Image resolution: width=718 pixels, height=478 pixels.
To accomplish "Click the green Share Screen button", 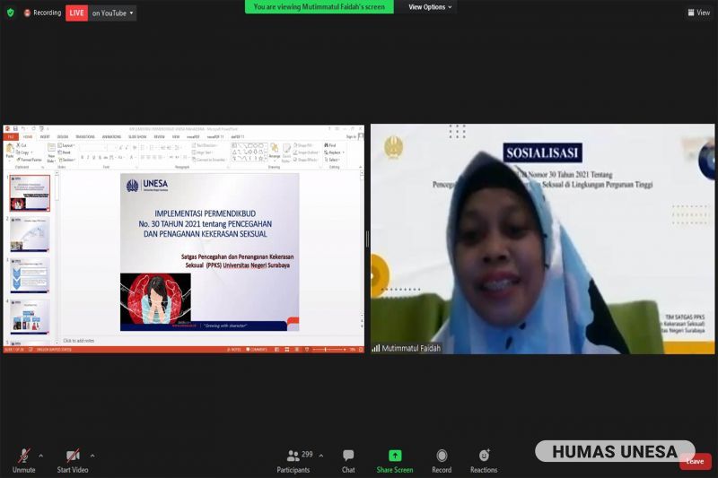I will point(395,461).
